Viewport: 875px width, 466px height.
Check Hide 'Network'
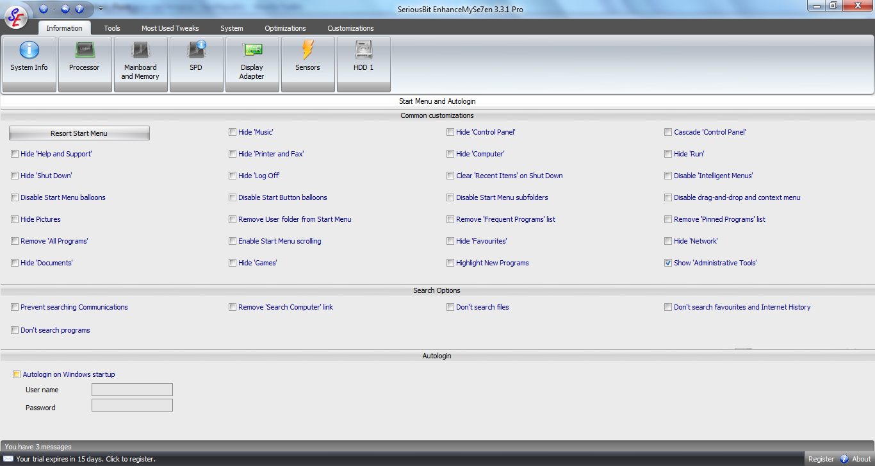(x=668, y=241)
